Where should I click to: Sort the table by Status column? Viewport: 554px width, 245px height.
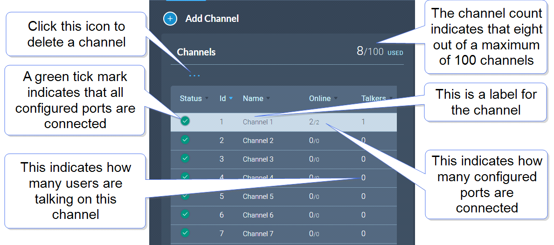click(x=191, y=98)
